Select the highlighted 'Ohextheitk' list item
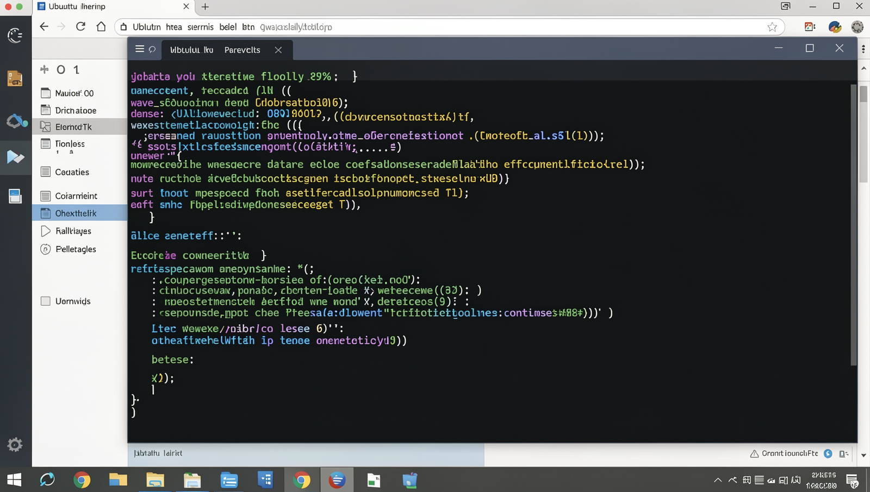 pos(80,213)
